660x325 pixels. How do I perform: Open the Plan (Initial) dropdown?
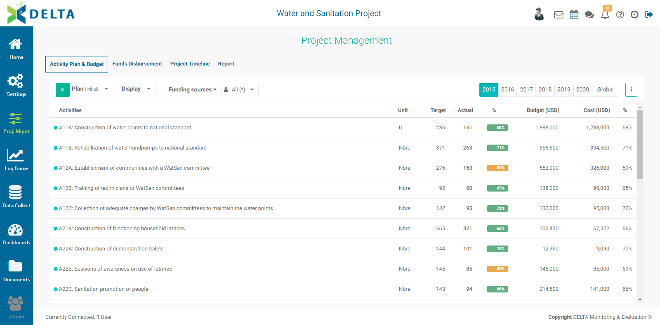(90, 89)
